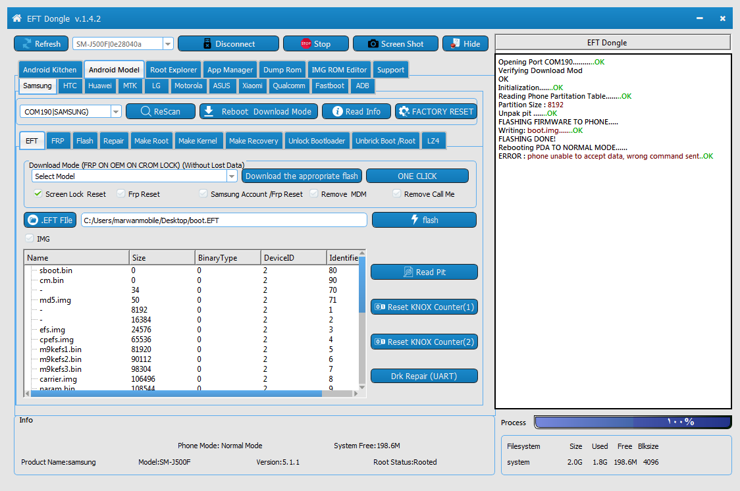
Task: Click the FACTORY RESET gear icon
Action: (404, 111)
